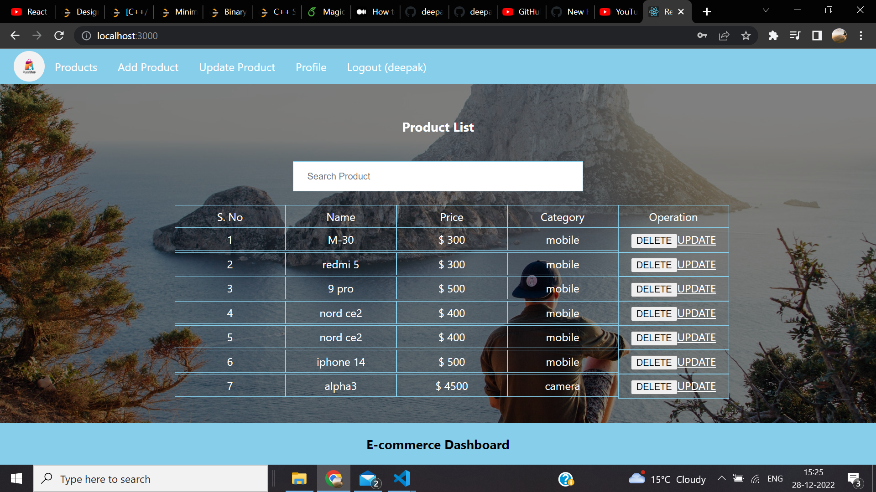Image resolution: width=876 pixels, height=492 pixels.
Task: Share this page via the share icon
Action: pyautogui.click(x=724, y=36)
